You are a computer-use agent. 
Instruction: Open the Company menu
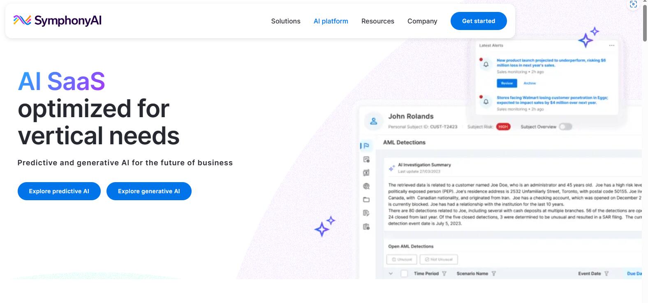coord(422,21)
